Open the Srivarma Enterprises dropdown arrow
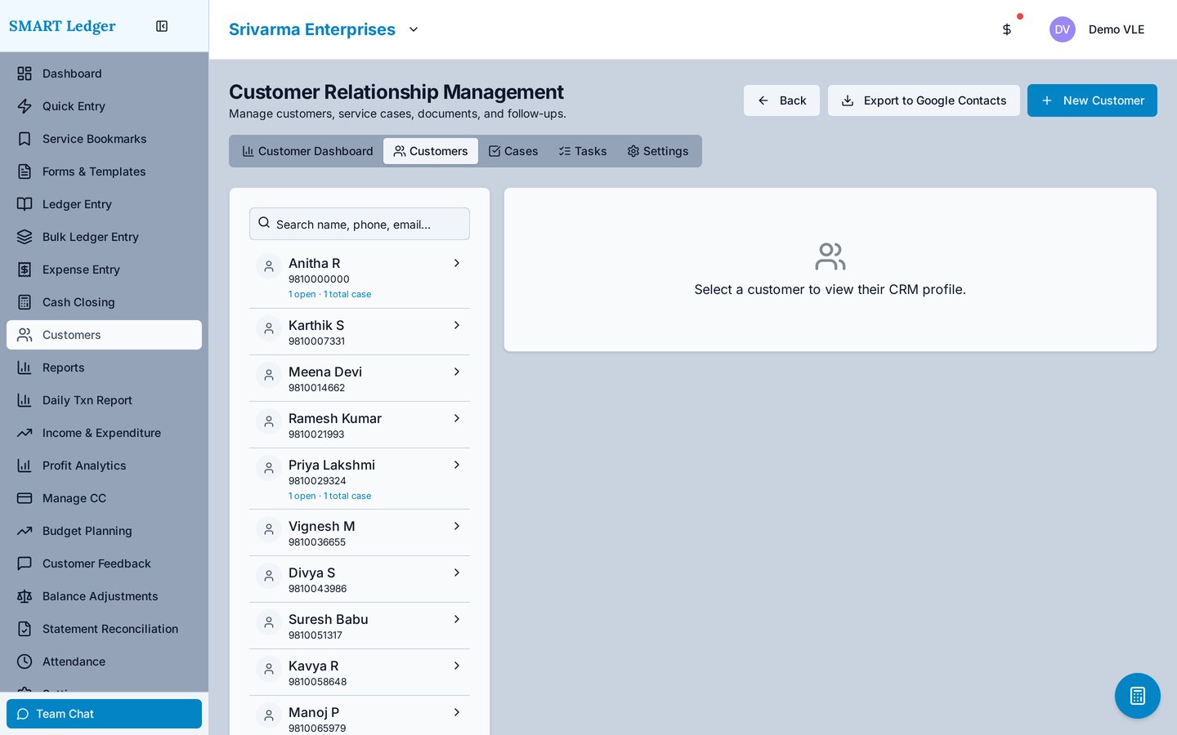The width and height of the screenshot is (1177, 735). [414, 29]
